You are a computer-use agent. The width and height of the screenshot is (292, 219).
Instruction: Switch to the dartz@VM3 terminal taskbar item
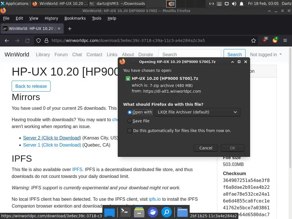117,3
